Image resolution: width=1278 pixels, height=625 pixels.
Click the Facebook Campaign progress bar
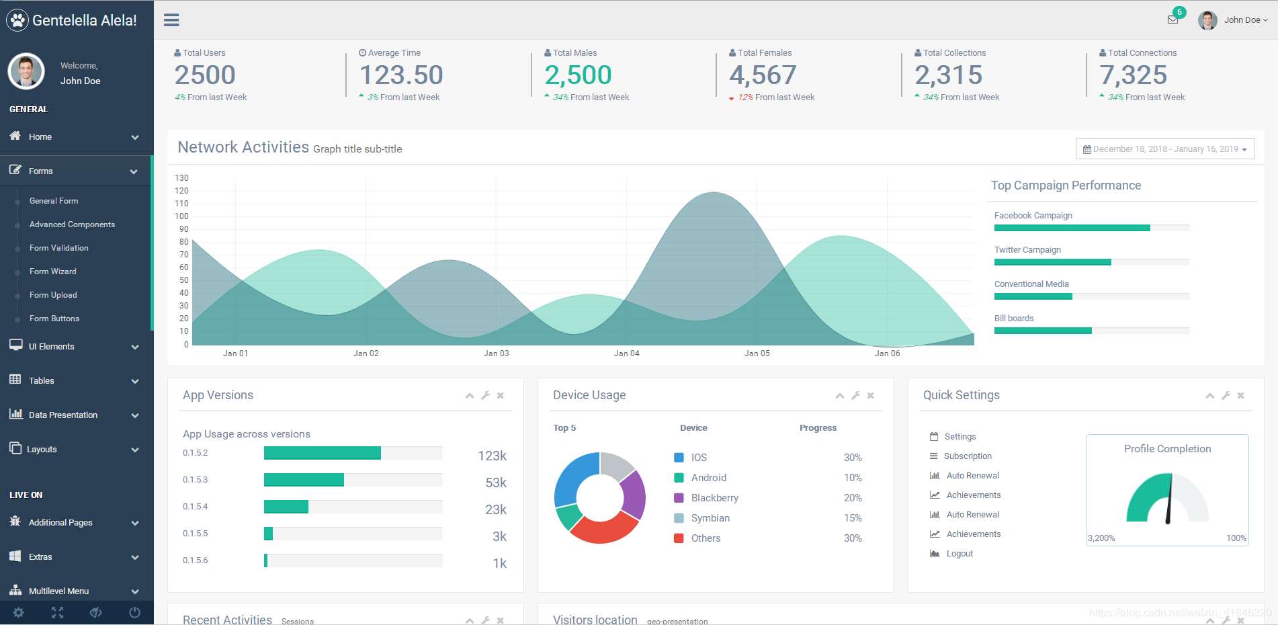click(x=1092, y=228)
